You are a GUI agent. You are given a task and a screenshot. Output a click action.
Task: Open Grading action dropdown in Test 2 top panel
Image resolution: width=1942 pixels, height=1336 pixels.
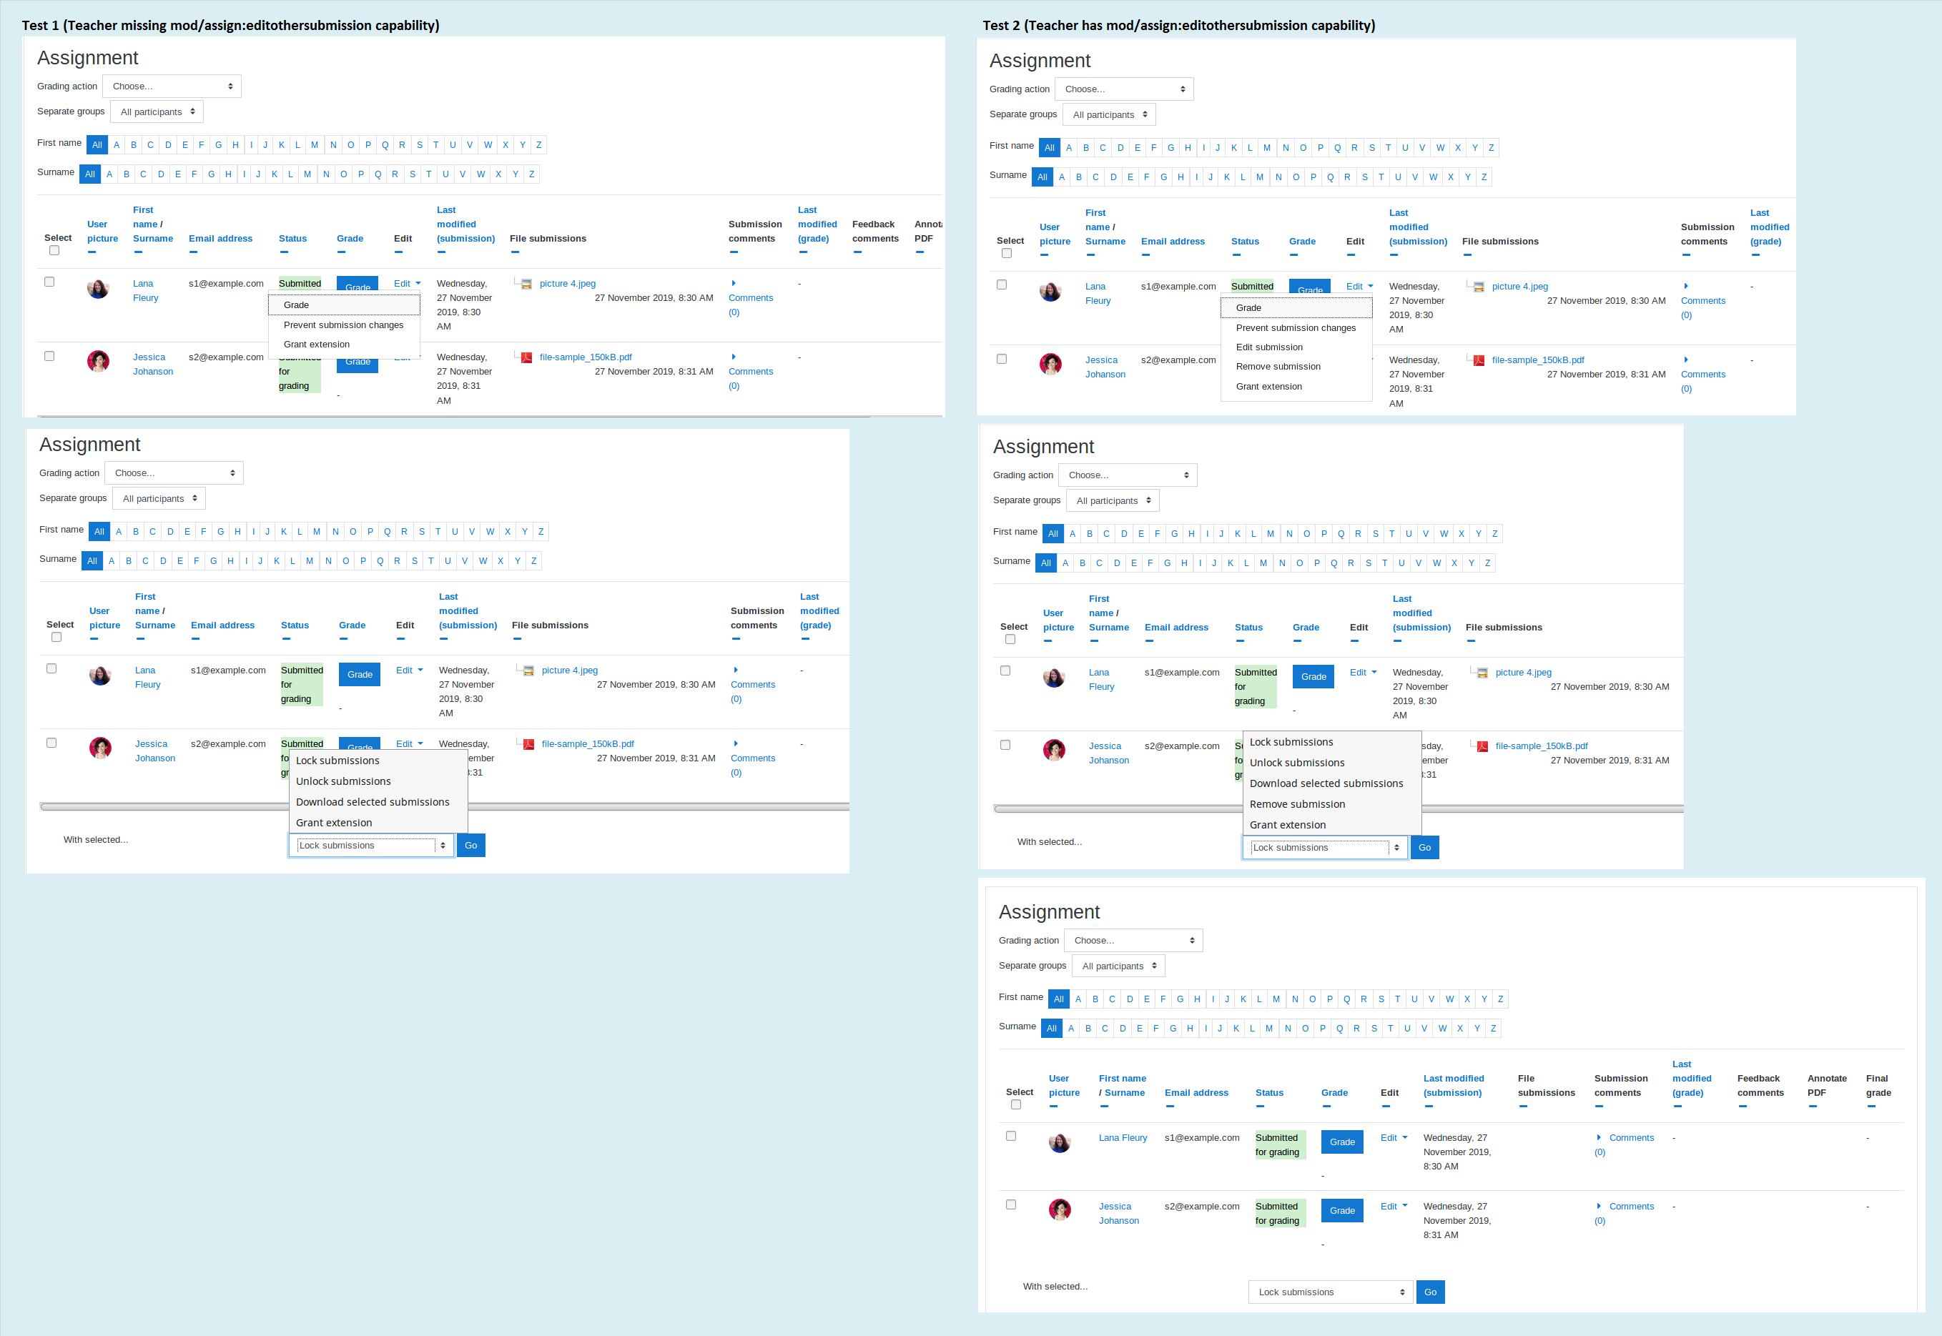[1124, 89]
